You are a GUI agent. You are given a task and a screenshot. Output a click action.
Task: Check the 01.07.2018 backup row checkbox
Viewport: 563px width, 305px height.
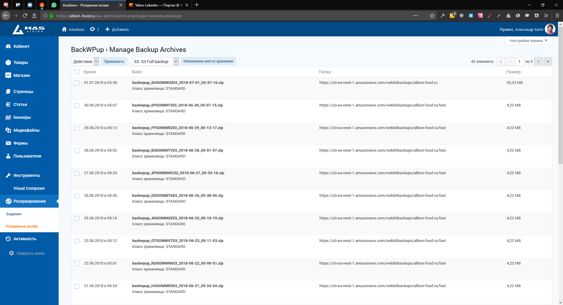pos(77,83)
